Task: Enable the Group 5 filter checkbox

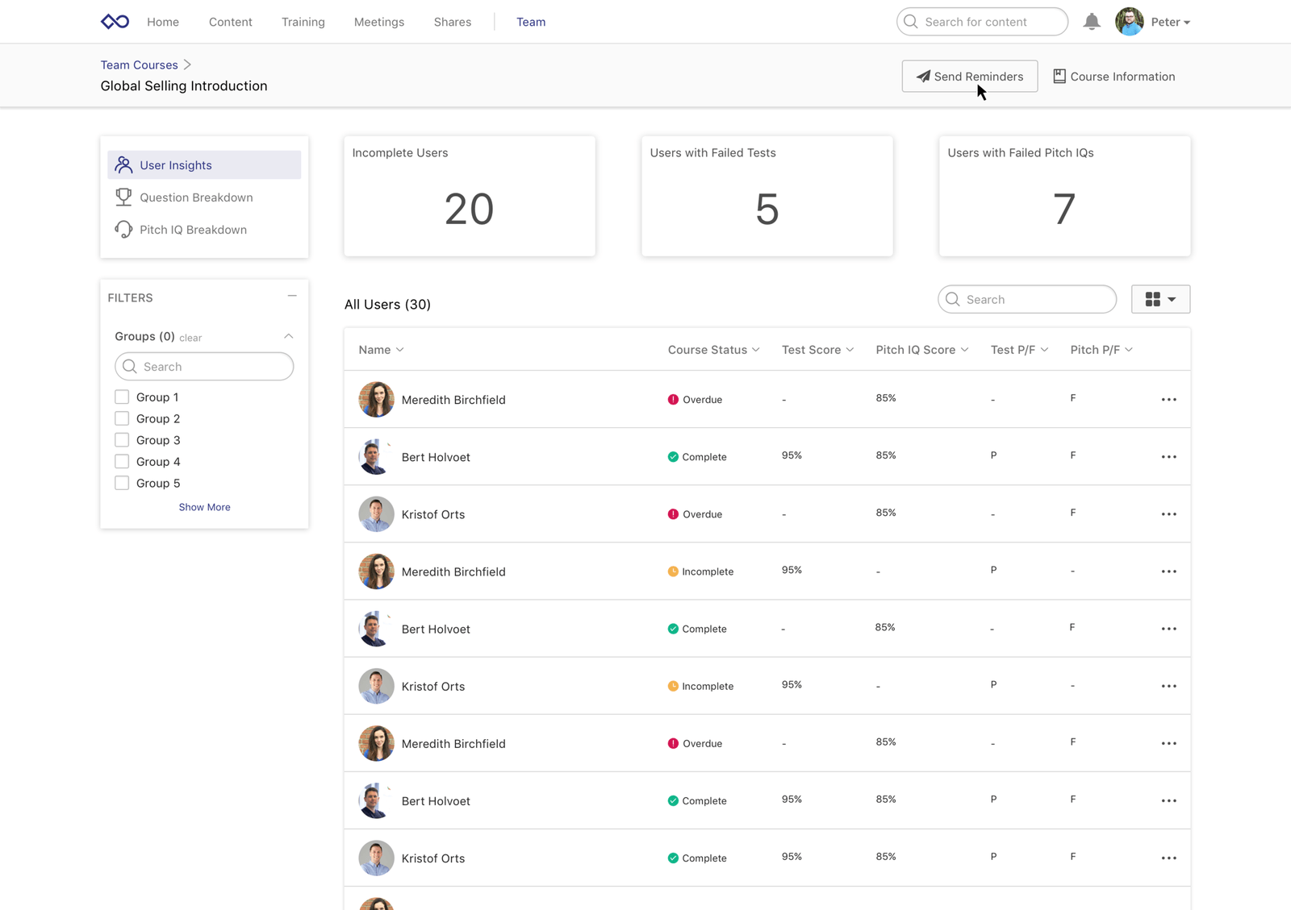Action: pyautogui.click(x=122, y=483)
